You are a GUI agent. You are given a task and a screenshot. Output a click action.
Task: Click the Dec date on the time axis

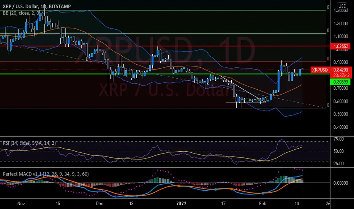tap(100, 204)
